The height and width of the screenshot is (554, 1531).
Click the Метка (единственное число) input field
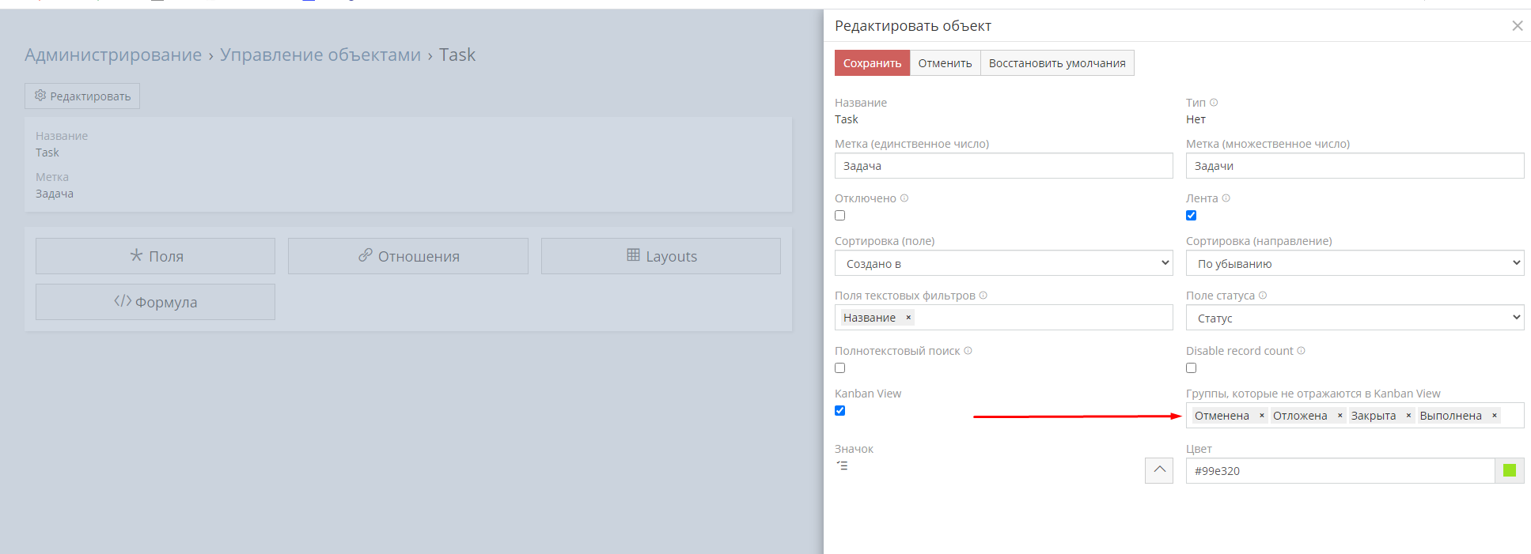coord(1003,166)
